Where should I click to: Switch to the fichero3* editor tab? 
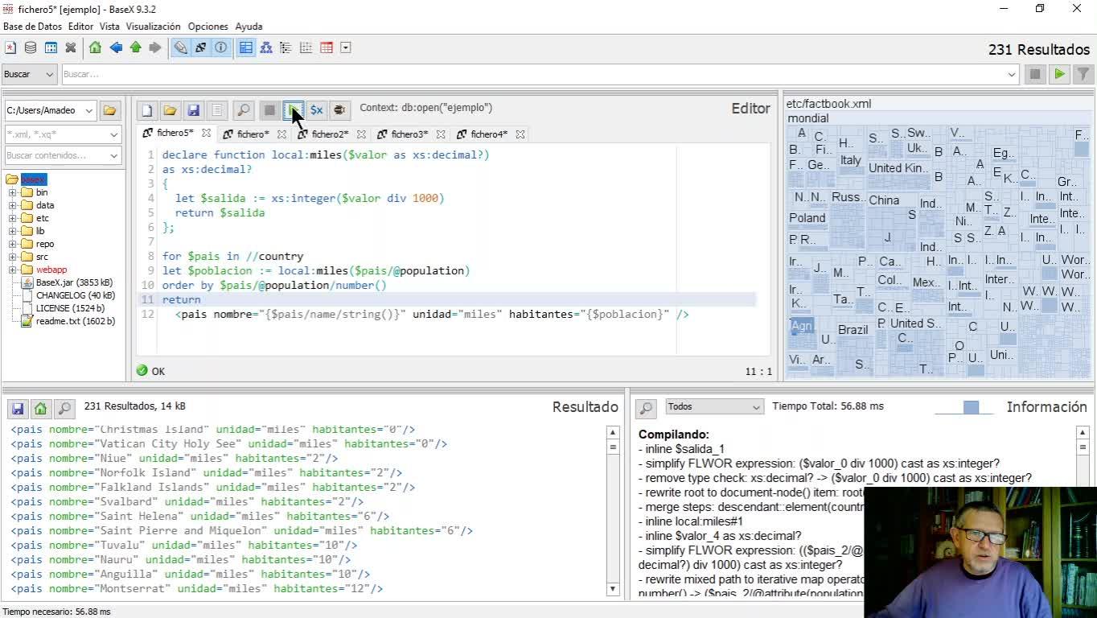click(409, 134)
